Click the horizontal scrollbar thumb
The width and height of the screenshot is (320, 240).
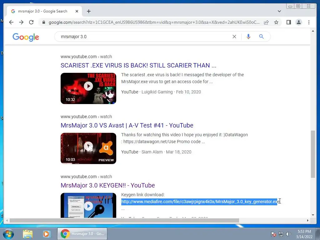pos(124,220)
